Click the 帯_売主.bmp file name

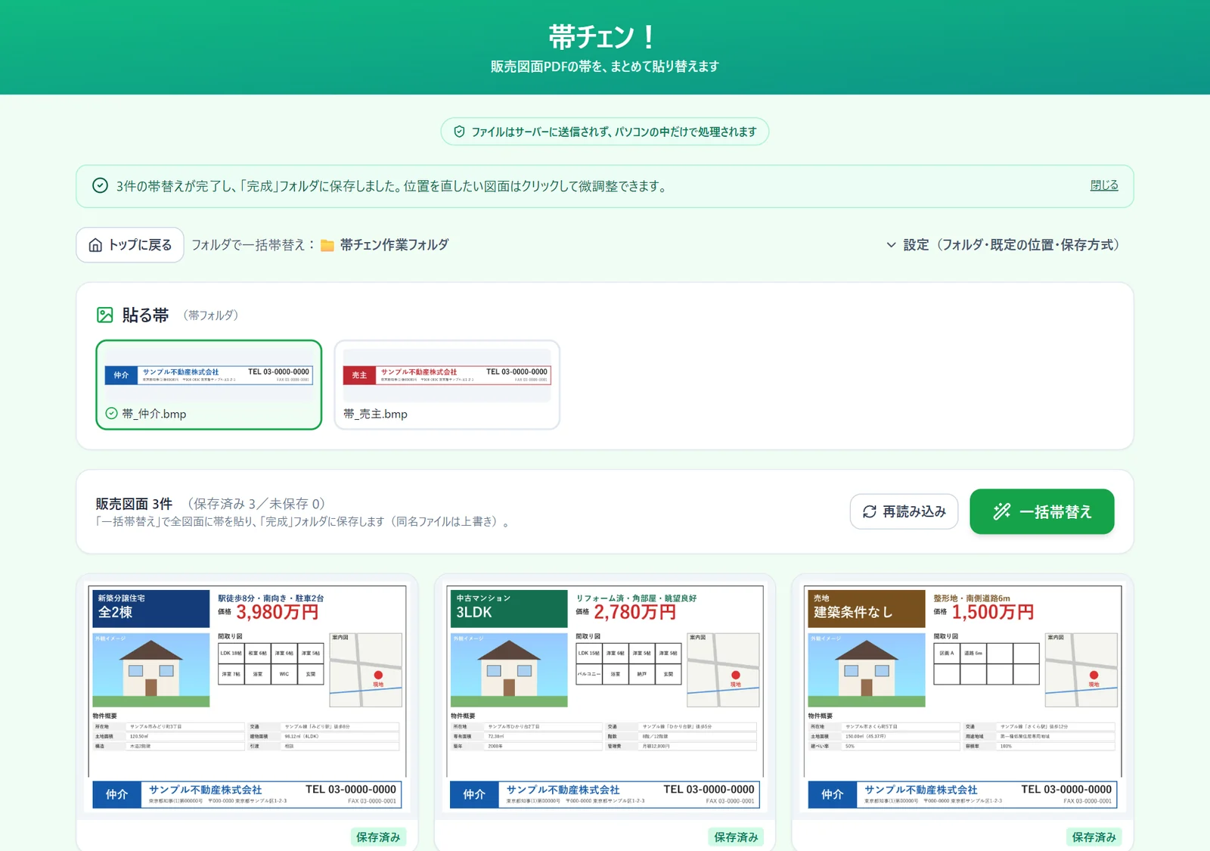pyautogui.click(x=375, y=414)
